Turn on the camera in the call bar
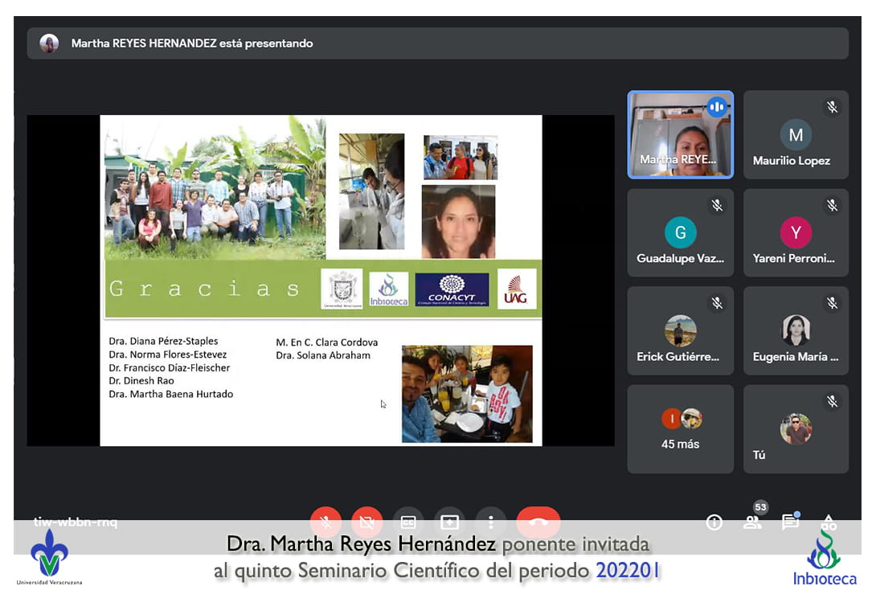The image size is (876, 611). pos(366,522)
